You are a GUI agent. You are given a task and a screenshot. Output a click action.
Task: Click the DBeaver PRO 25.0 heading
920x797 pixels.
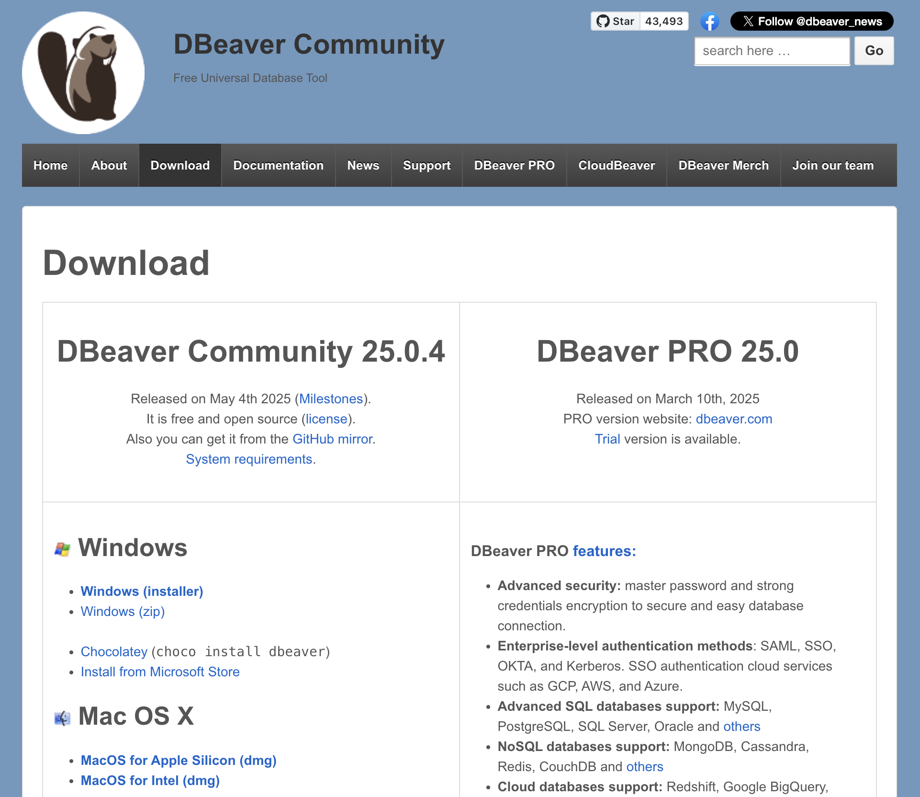[x=668, y=351]
